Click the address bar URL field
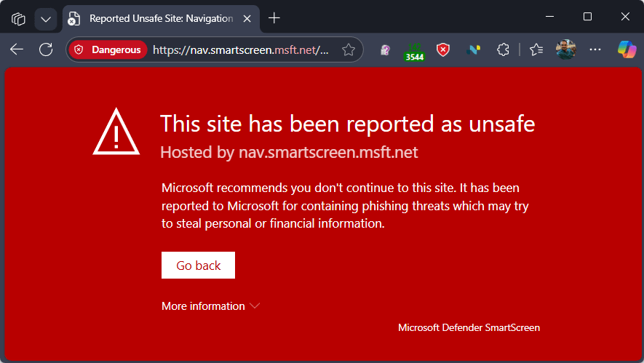 click(x=240, y=49)
